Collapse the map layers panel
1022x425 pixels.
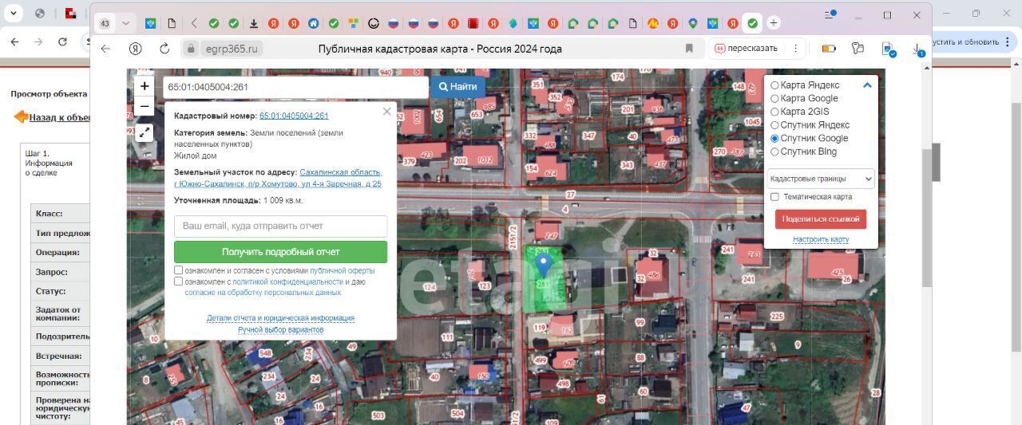(x=867, y=85)
